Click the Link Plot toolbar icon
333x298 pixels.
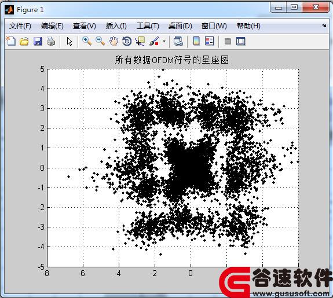click(178, 41)
